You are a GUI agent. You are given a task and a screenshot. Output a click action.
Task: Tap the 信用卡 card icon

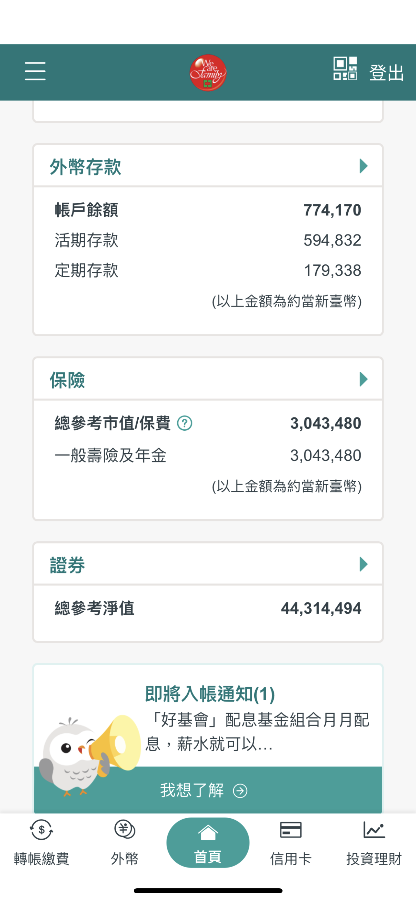tap(291, 830)
